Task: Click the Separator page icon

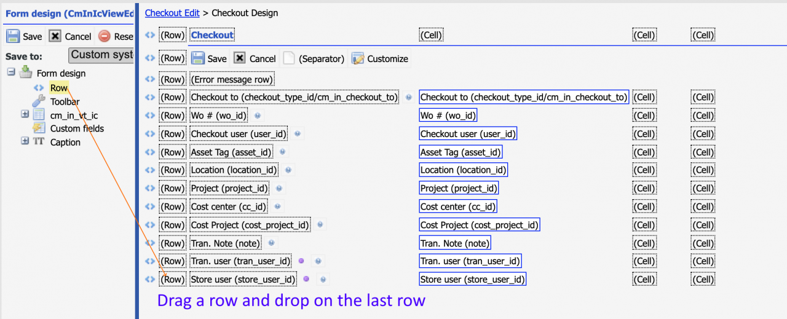Action: [288, 58]
